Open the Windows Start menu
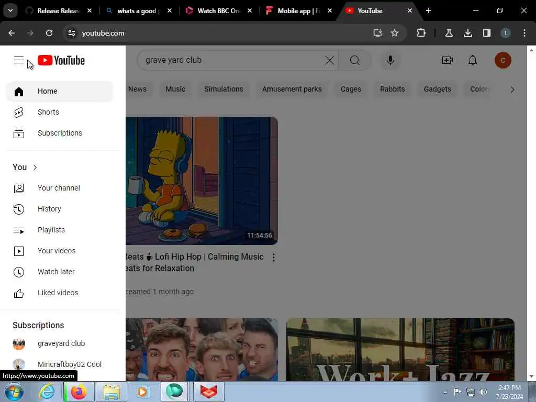The image size is (536, 402). pyautogui.click(x=14, y=392)
